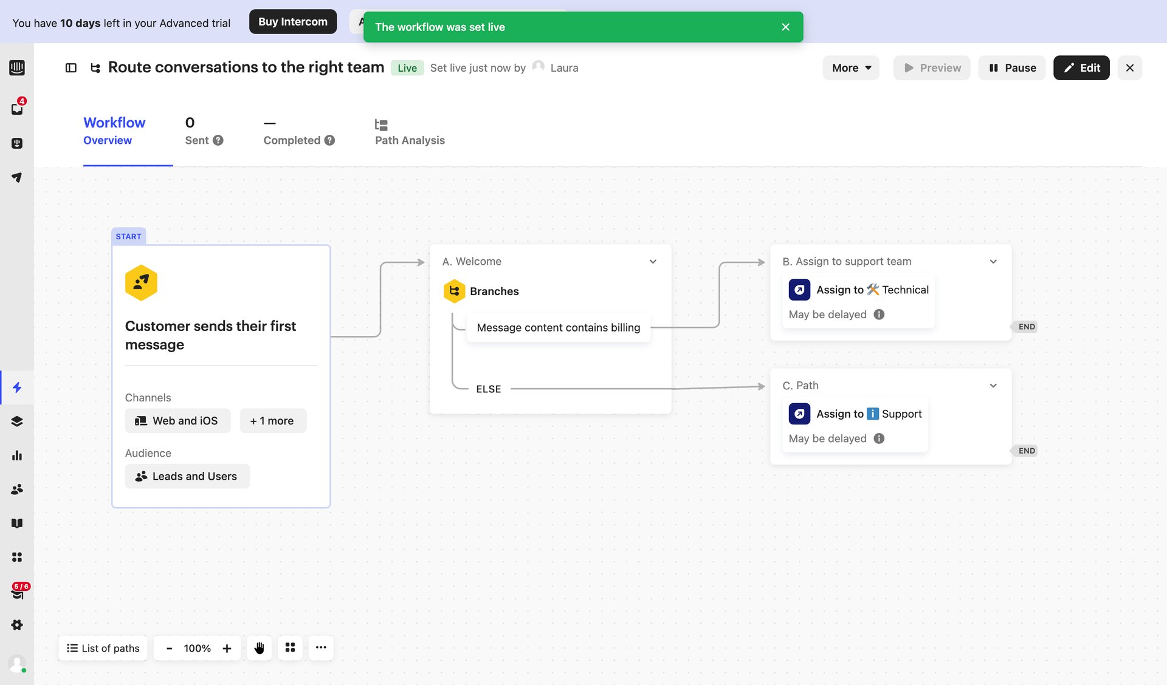Open the Inbox from the left sidebar
Viewport: 1167px width, 685px height.
18,108
